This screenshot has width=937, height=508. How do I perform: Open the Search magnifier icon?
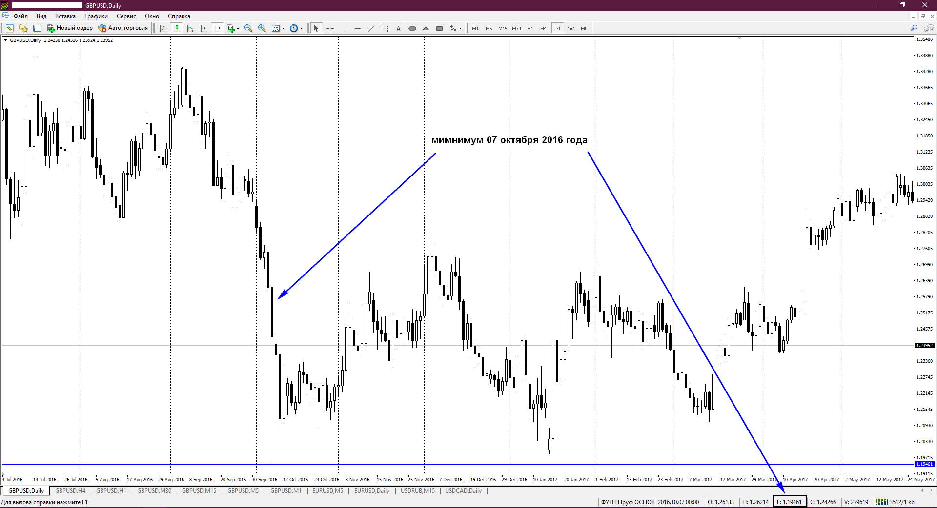click(914, 28)
